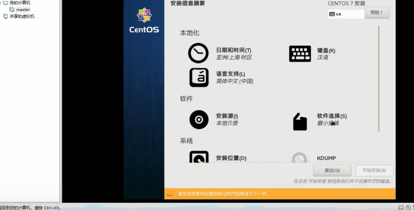Select 我的计算机 tree item

[20, 3]
